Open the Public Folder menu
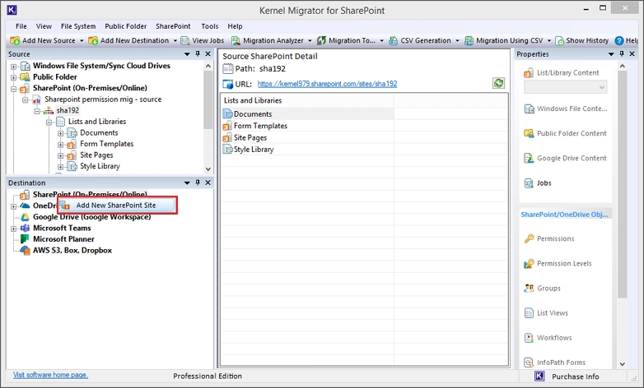The width and height of the screenshot is (644, 388). pos(125,26)
